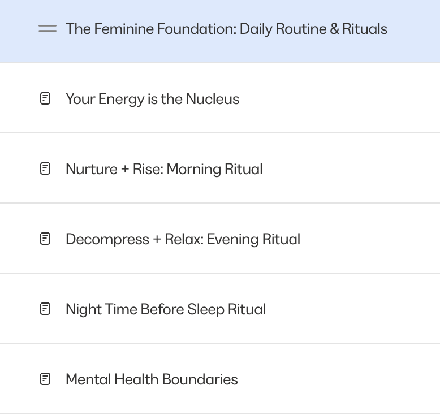Click empty space in Your Energy is the Nucleus row
Image resolution: width=440 pixels, height=415 pixels.
pyautogui.click(x=337, y=98)
